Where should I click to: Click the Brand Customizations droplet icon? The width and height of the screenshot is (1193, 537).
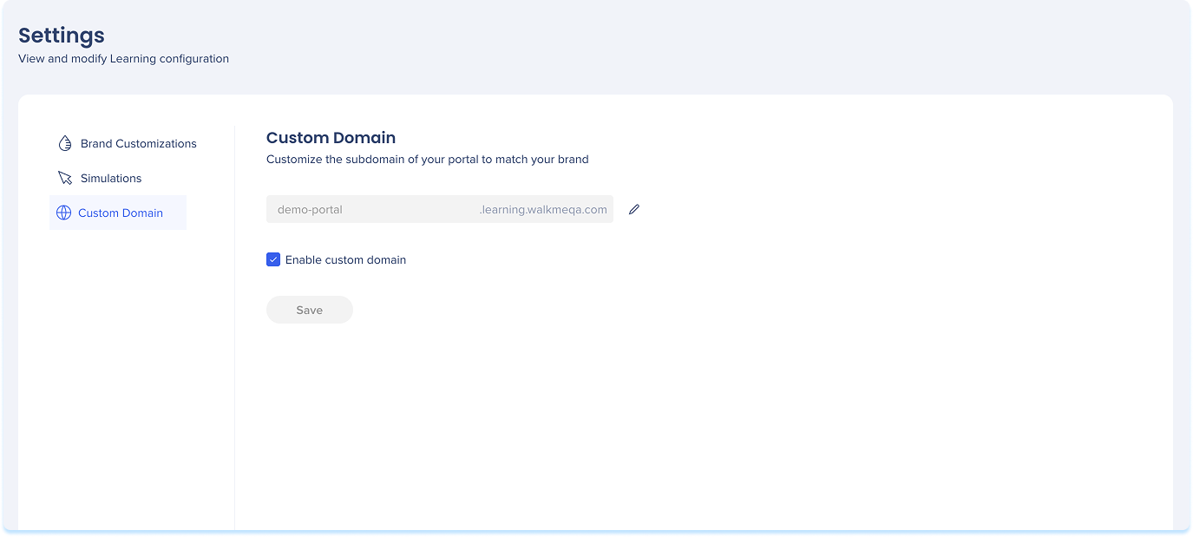(x=64, y=143)
